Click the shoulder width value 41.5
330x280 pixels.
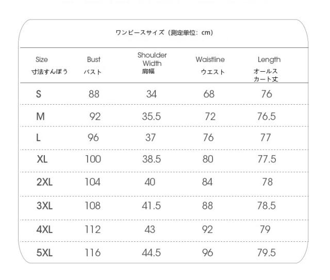(x=152, y=206)
